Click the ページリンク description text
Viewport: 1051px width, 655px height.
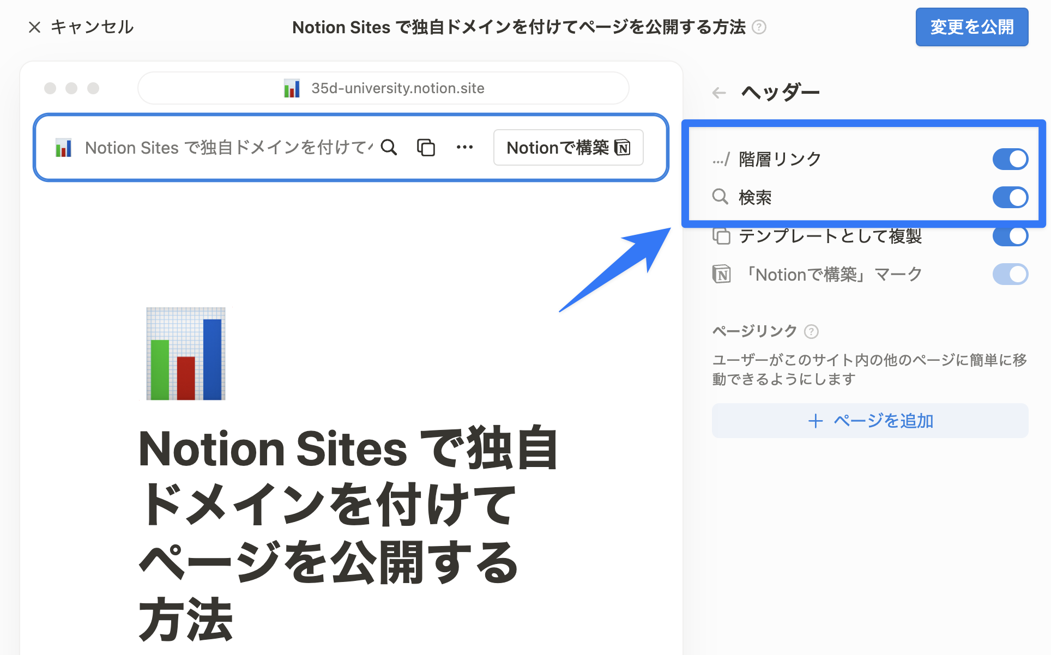pyautogui.click(x=869, y=369)
